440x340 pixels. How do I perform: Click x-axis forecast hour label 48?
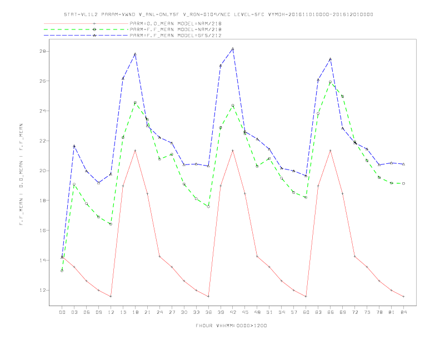(x=257, y=312)
